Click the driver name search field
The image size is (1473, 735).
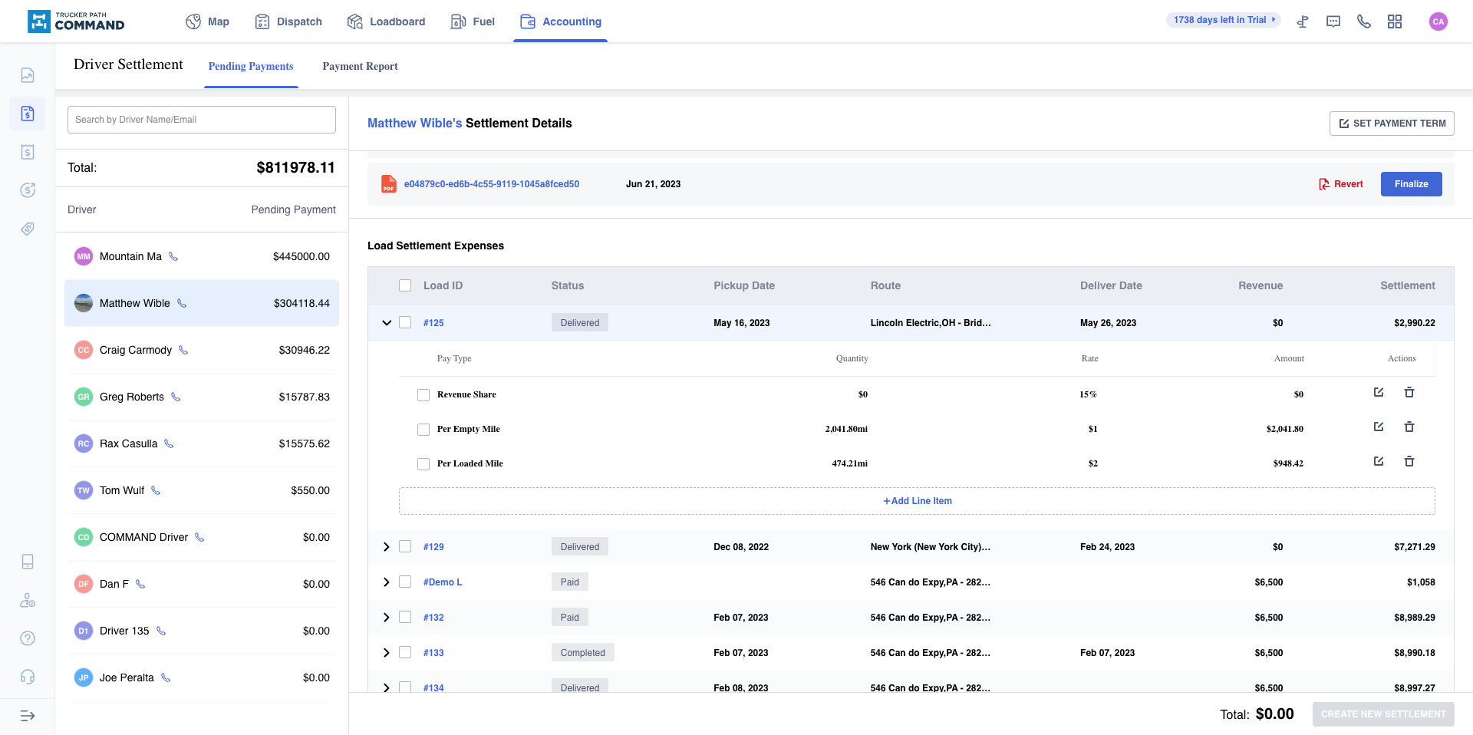tap(202, 120)
